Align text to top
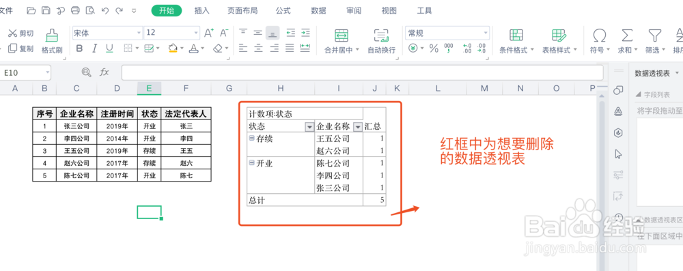This screenshot has height=271, width=683. tap(243, 33)
